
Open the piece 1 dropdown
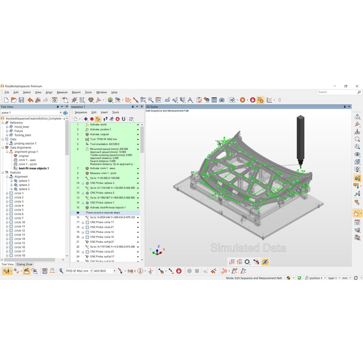pos(61,112)
